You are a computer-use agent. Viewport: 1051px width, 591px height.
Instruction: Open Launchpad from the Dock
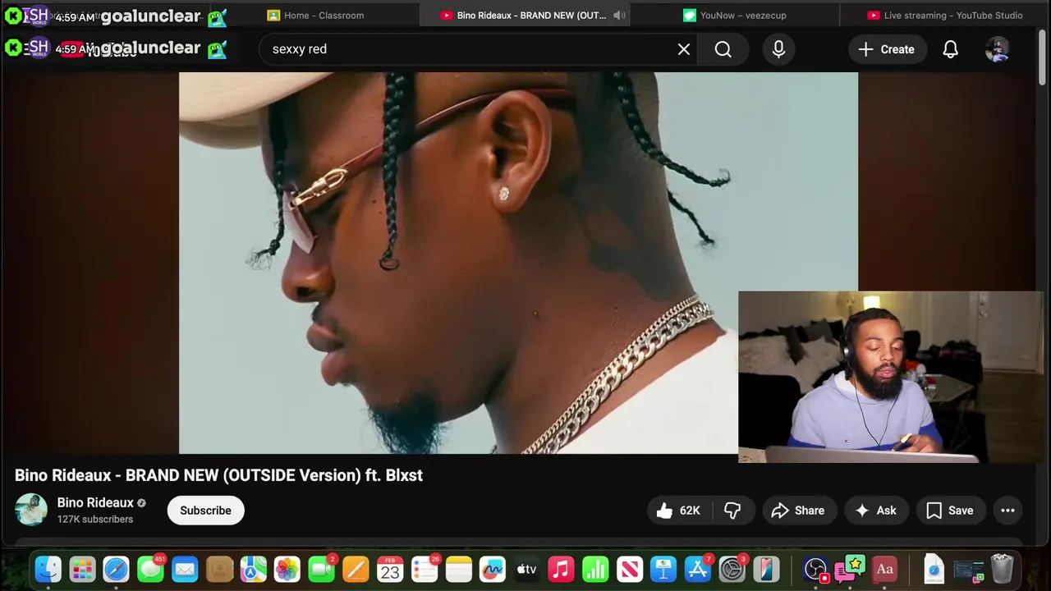82,569
